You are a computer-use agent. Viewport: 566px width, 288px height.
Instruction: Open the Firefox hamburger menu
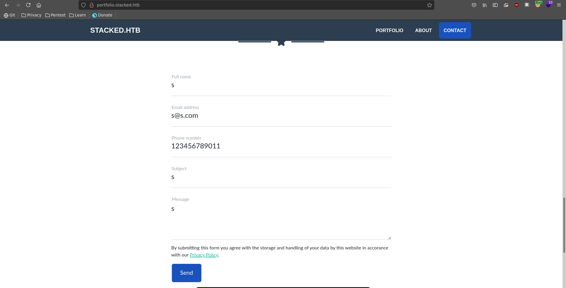pos(559,5)
